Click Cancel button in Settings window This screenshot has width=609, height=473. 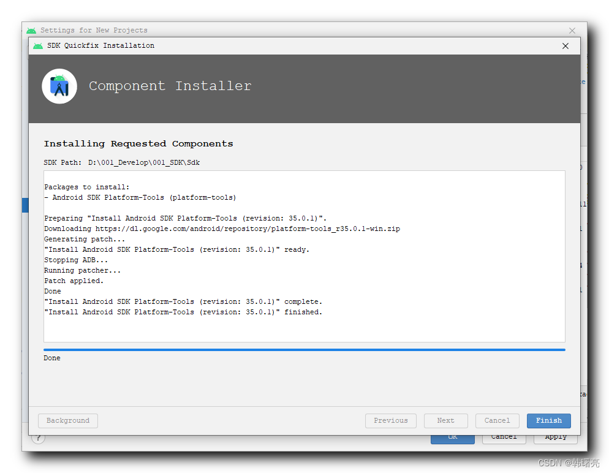504,439
